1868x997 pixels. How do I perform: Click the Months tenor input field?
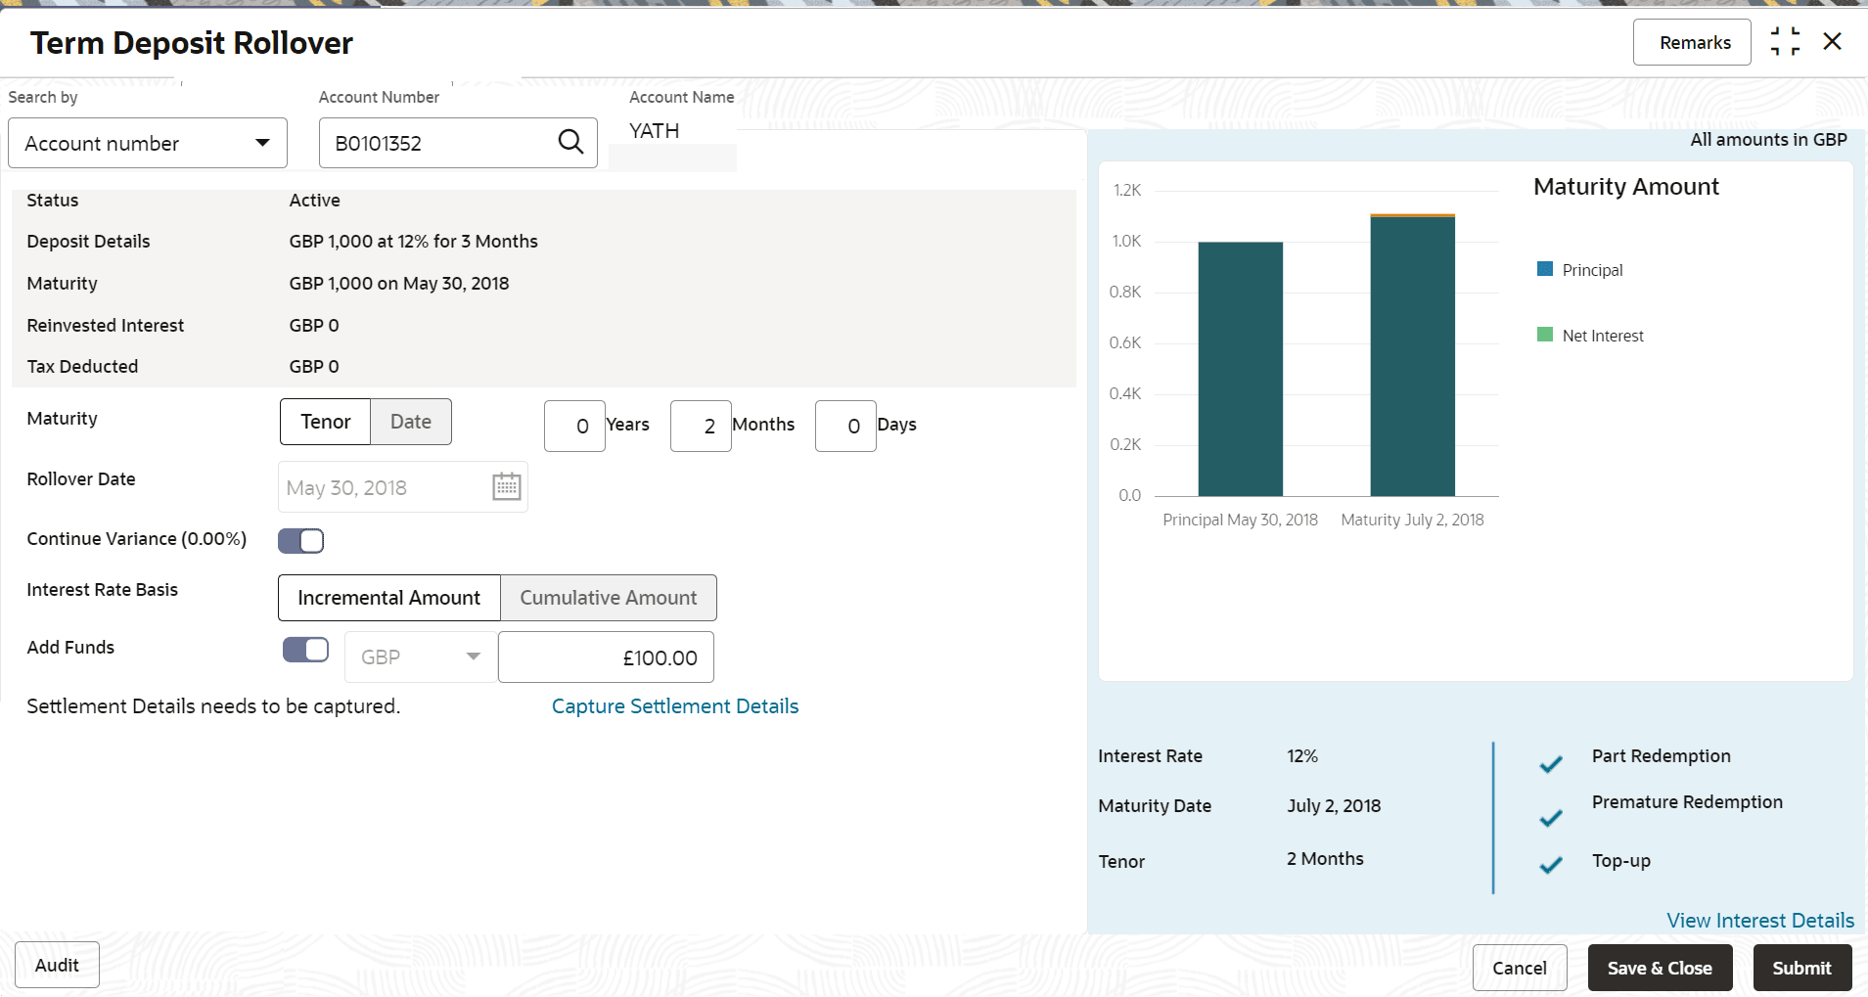click(701, 427)
